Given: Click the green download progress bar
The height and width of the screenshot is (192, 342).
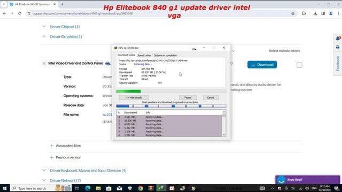Looking at the screenshot, I should point(171,91).
